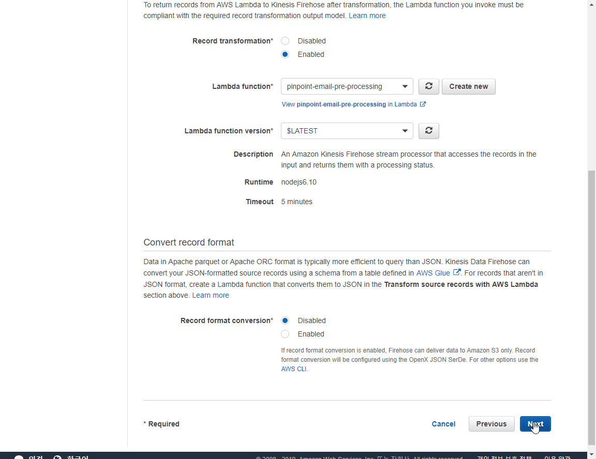Click the vertical scrollbar thumb
The width and height of the screenshot is (596, 459).
pos(591,308)
